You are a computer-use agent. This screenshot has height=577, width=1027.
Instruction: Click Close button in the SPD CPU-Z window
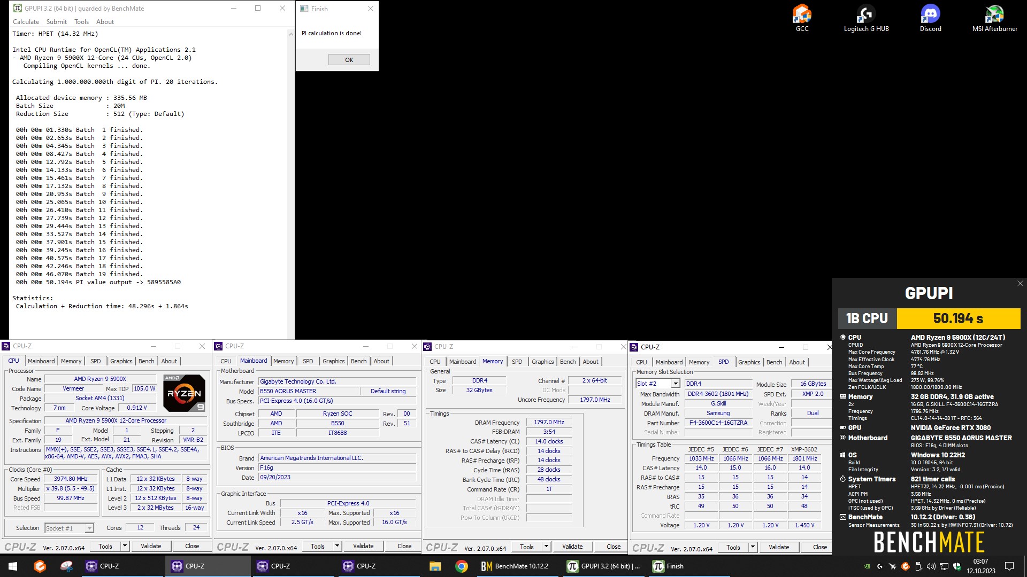820,547
